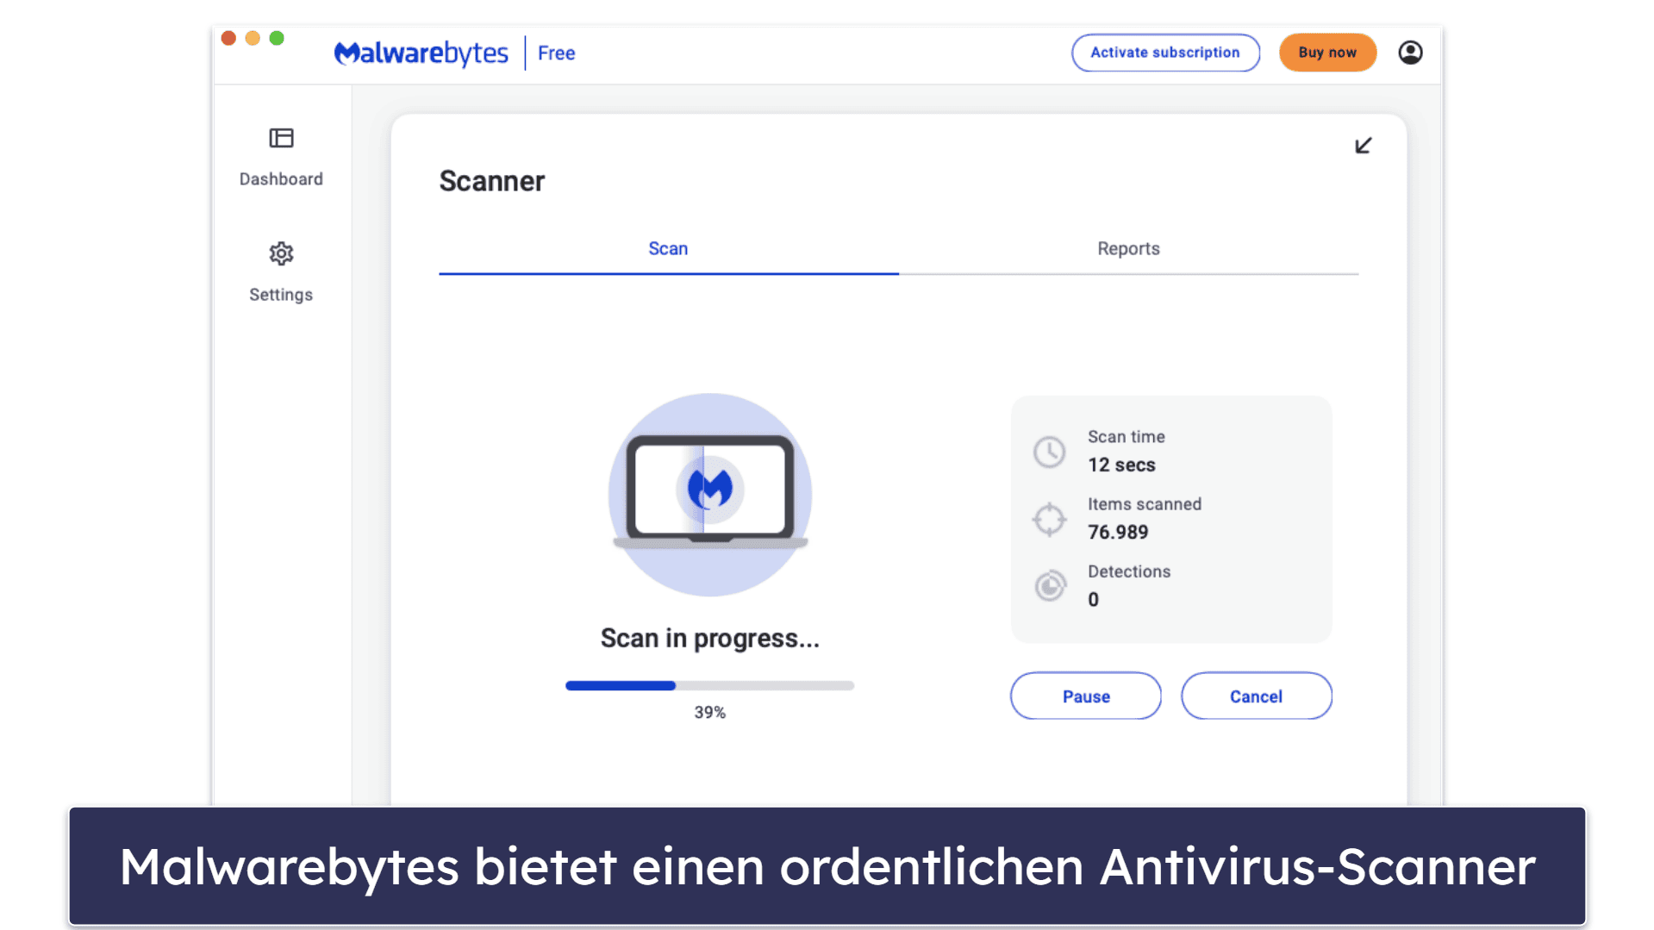
Task: Collapse the Scanner panel with arrow icon
Action: pyautogui.click(x=1363, y=146)
